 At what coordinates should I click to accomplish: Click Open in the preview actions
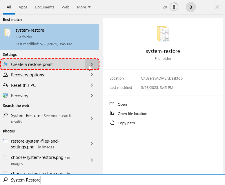(122, 104)
